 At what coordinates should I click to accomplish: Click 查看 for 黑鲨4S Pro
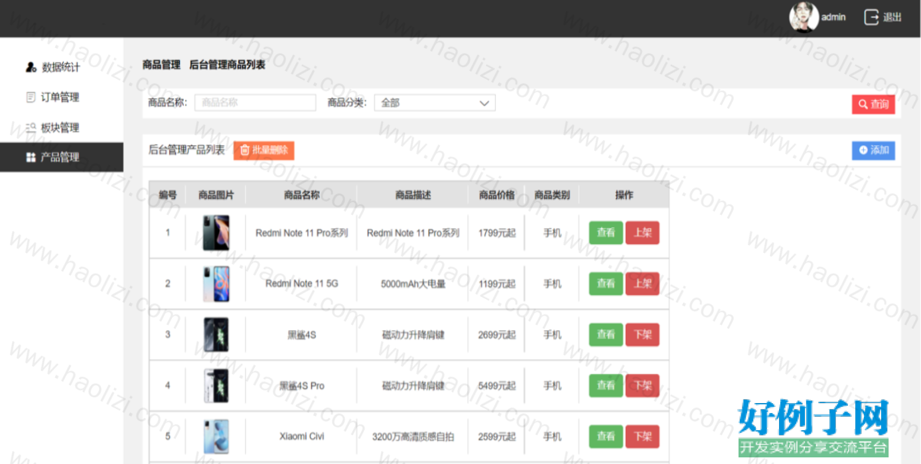(x=606, y=386)
